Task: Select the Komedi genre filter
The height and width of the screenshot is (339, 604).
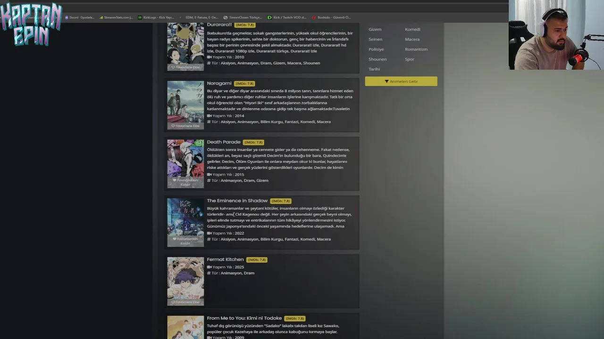Action: (412, 29)
